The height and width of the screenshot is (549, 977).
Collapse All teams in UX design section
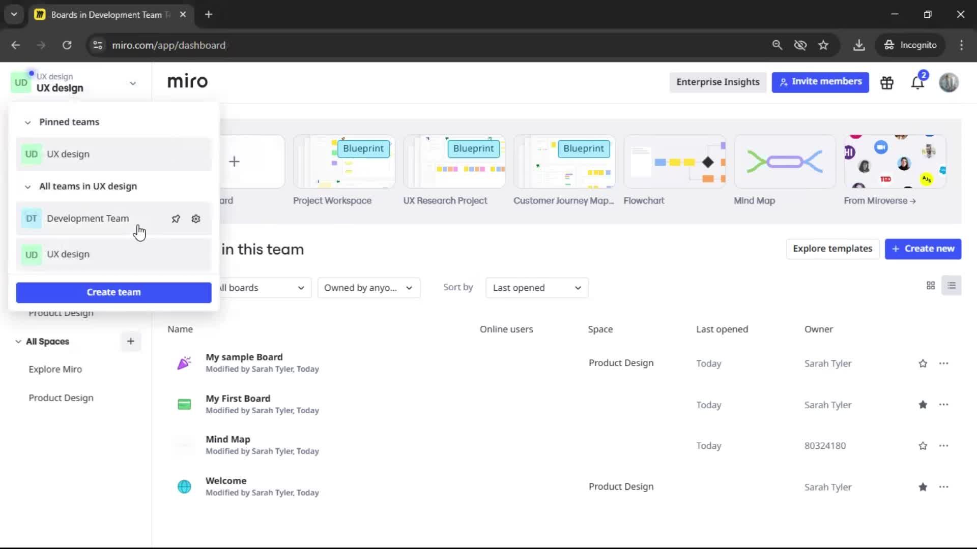[x=28, y=187]
